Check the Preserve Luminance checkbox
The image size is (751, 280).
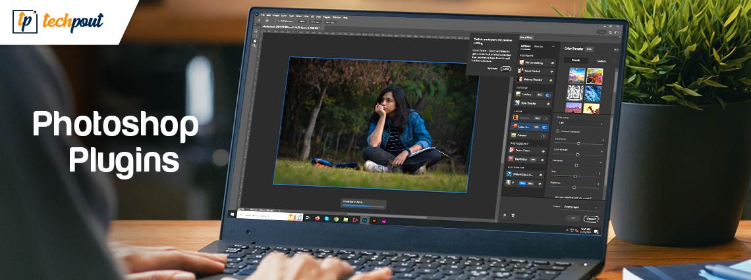click(557, 131)
